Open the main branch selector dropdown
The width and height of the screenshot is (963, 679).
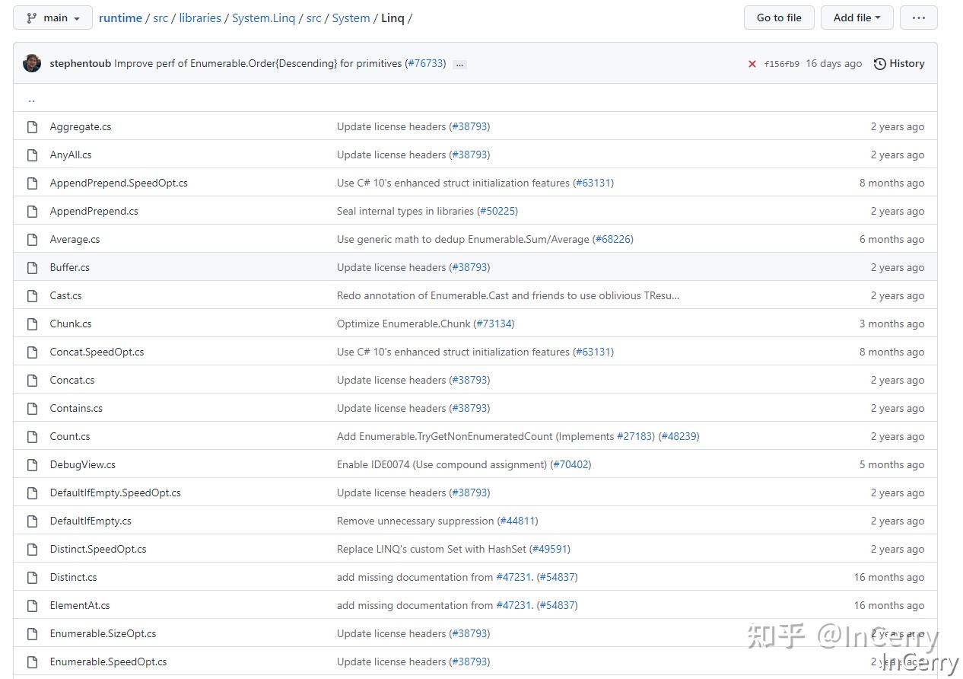pyautogui.click(x=52, y=17)
